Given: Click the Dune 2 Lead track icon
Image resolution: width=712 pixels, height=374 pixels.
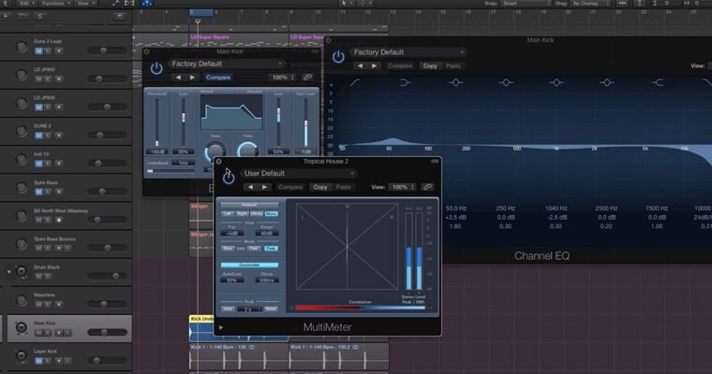Looking at the screenshot, I should tap(21, 46).
